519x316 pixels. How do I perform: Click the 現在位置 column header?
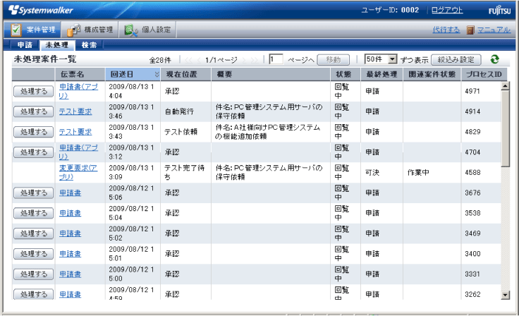click(x=185, y=75)
